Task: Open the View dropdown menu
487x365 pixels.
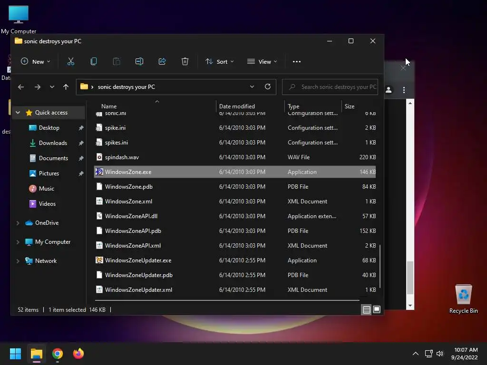Action: (262, 61)
